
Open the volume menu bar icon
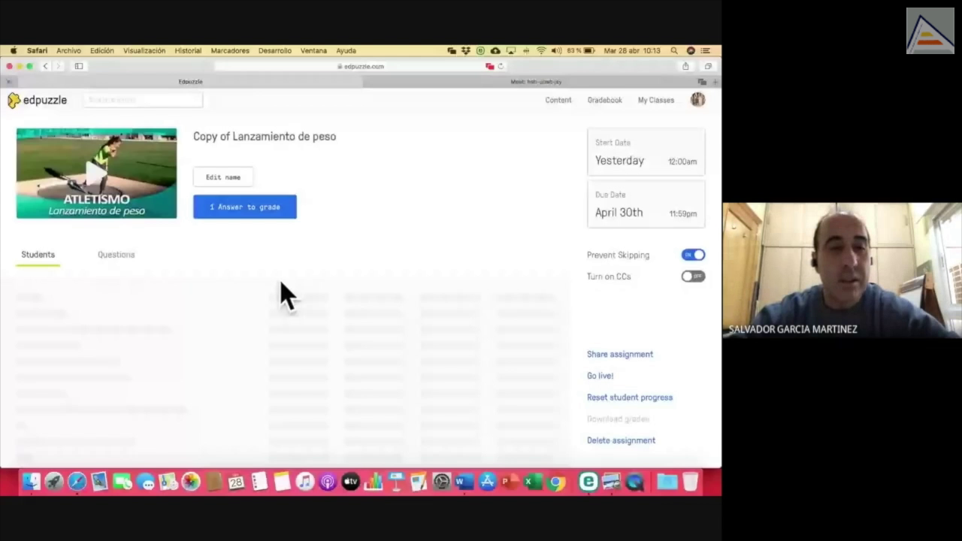pos(556,50)
